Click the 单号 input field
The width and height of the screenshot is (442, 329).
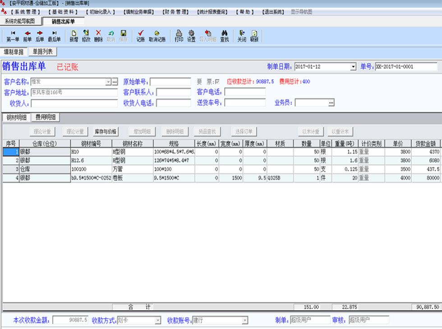pos(406,67)
